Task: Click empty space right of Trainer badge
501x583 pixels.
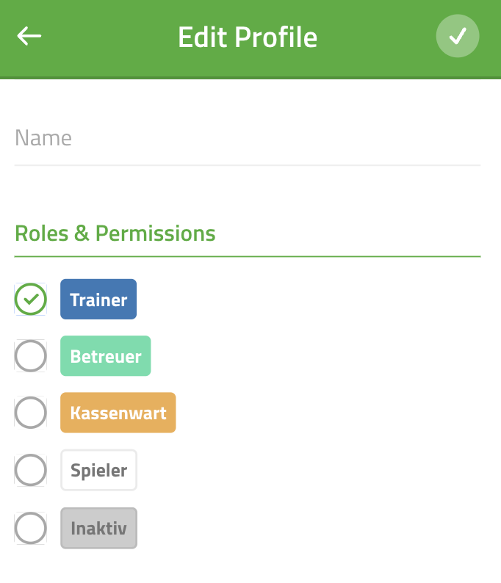Action: [x=309, y=300]
